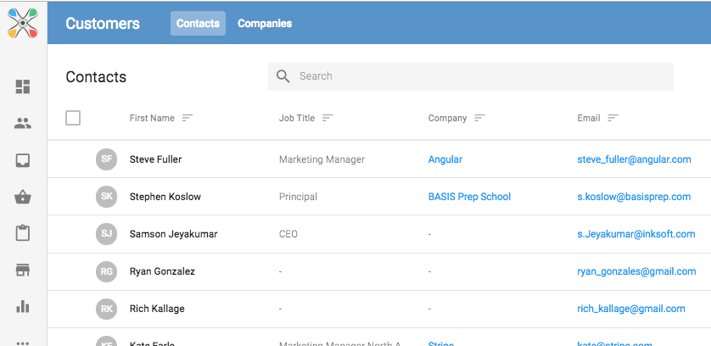Open the more options dots in sidebar
The width and height of the screenshot is (711, 346).
(x=23, y=343)
